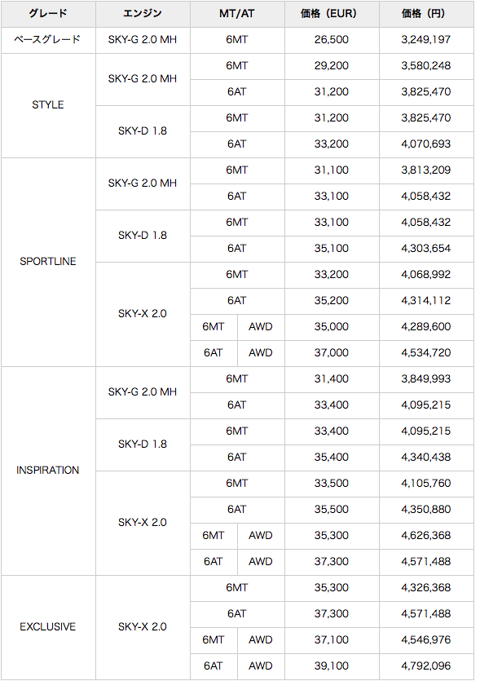Select the 4,626,368 yen price cell
Image resolution: width=480 pixels, height=681 pixels.
(x=426, y=536)
